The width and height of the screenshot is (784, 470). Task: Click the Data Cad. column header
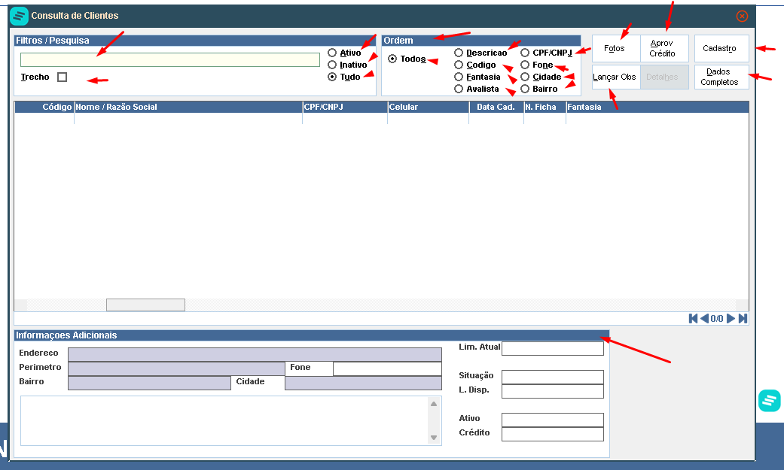[496, 107]
